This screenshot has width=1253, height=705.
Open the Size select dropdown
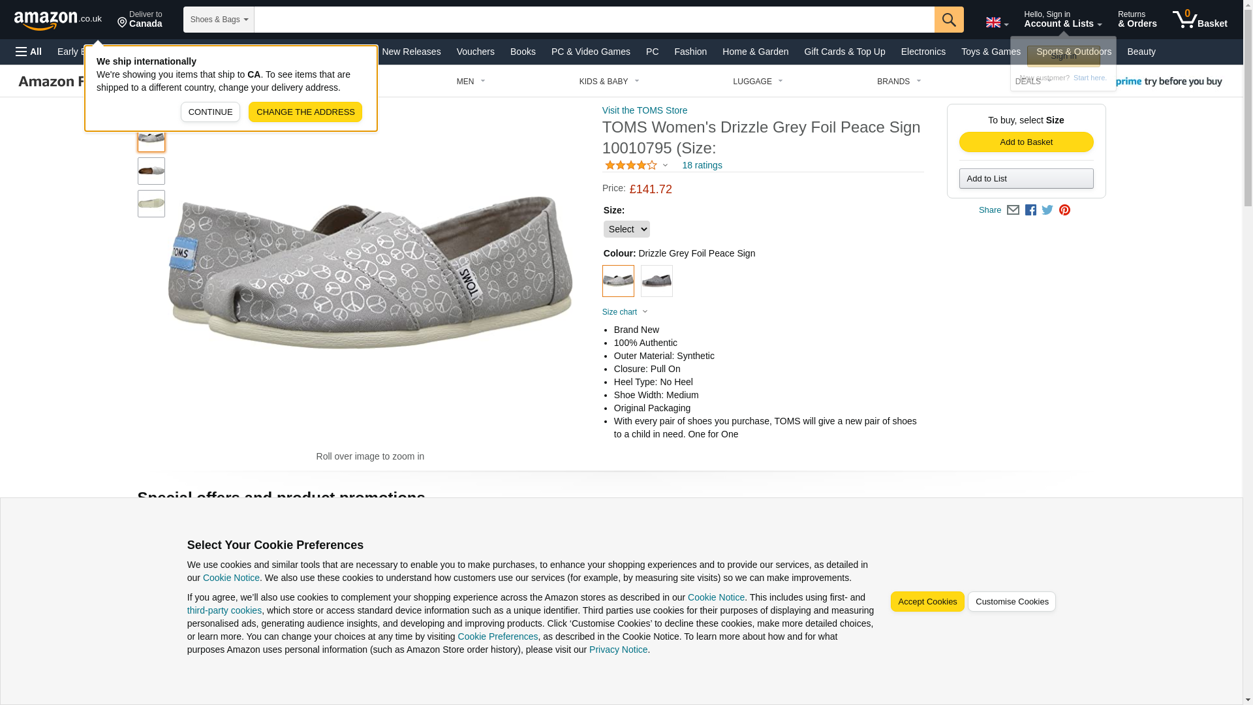coord(626,229)
